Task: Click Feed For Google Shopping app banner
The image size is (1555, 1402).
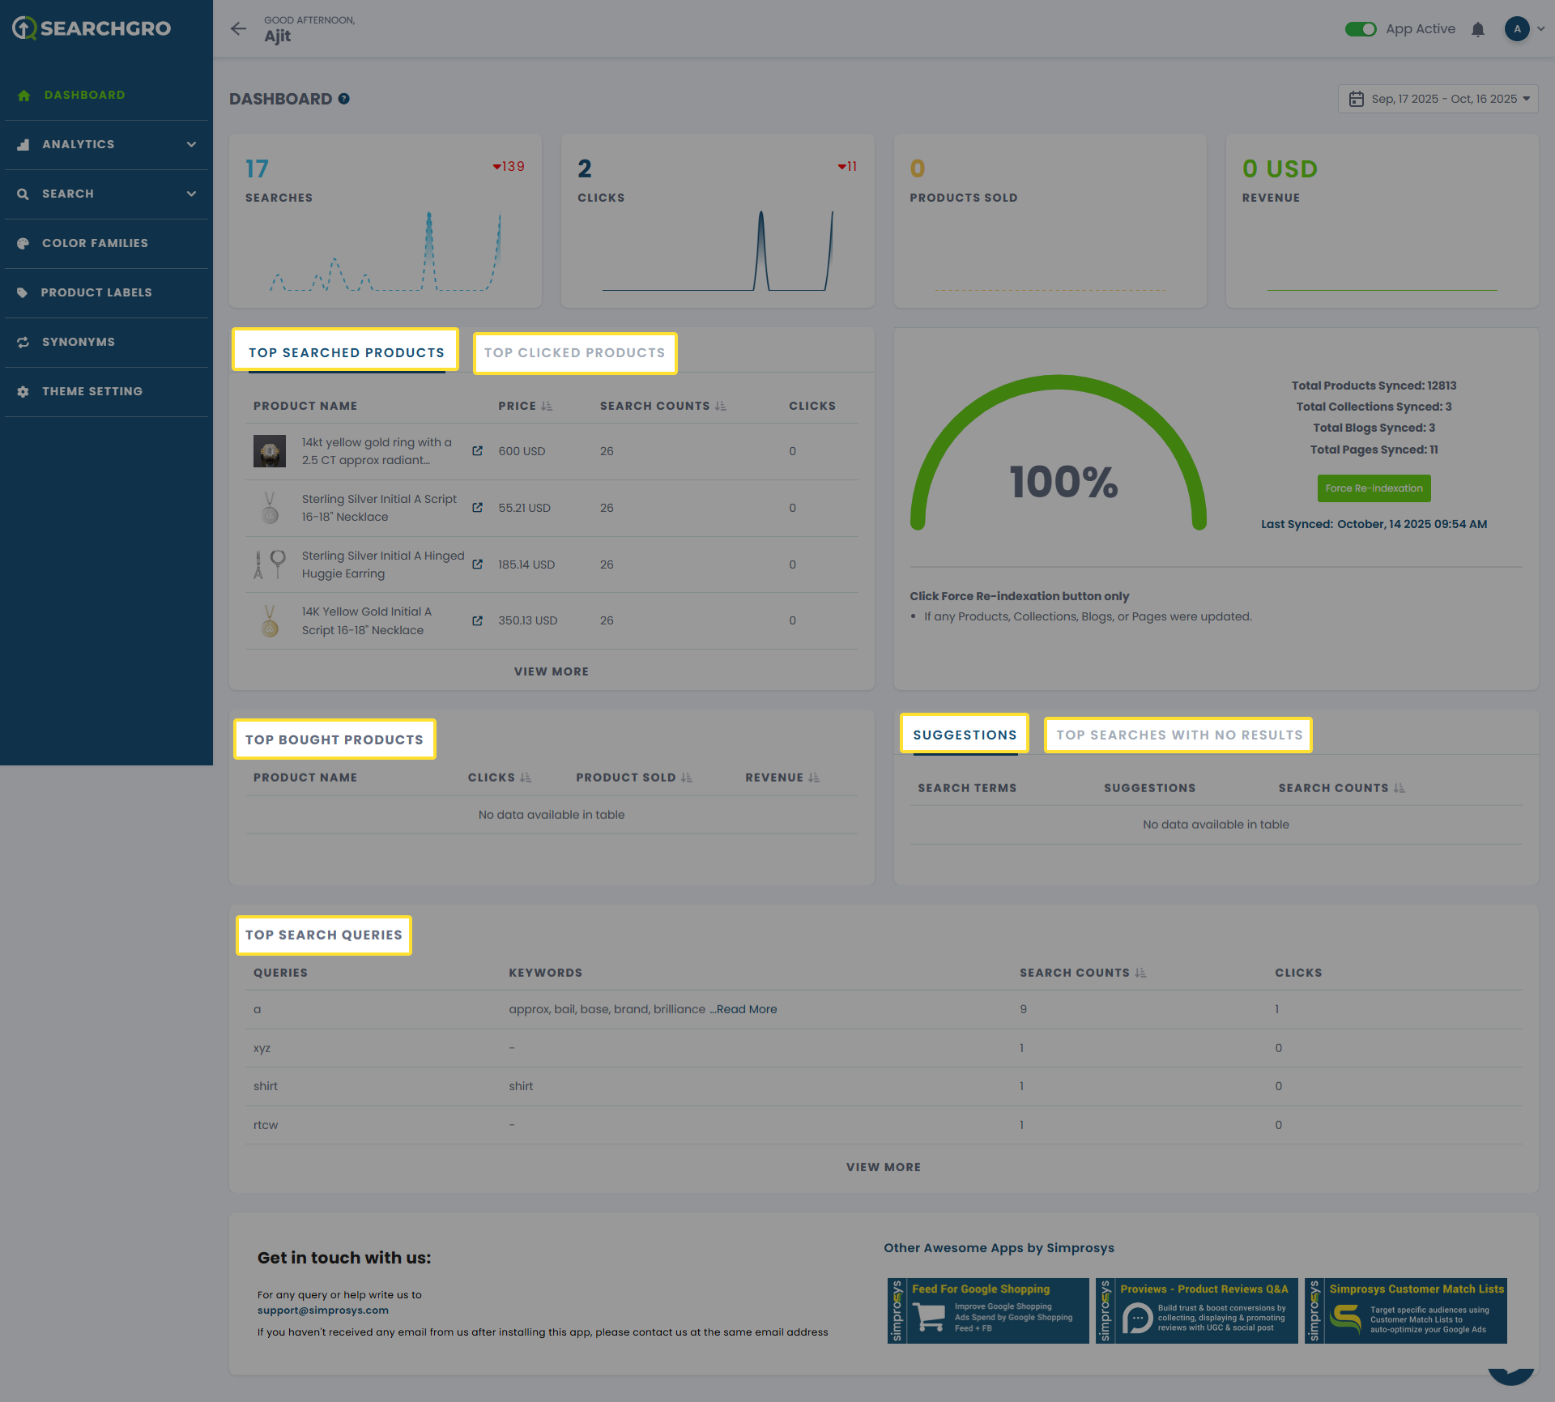Action: coord(988,1310)
